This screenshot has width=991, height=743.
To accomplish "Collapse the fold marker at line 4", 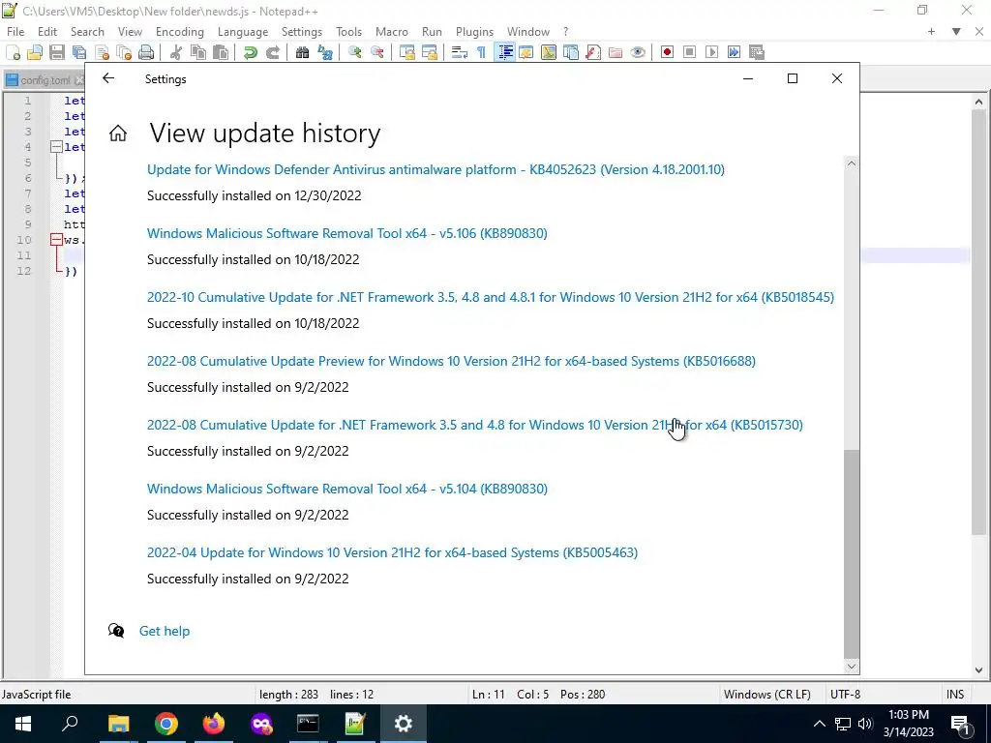I will 56,147.
